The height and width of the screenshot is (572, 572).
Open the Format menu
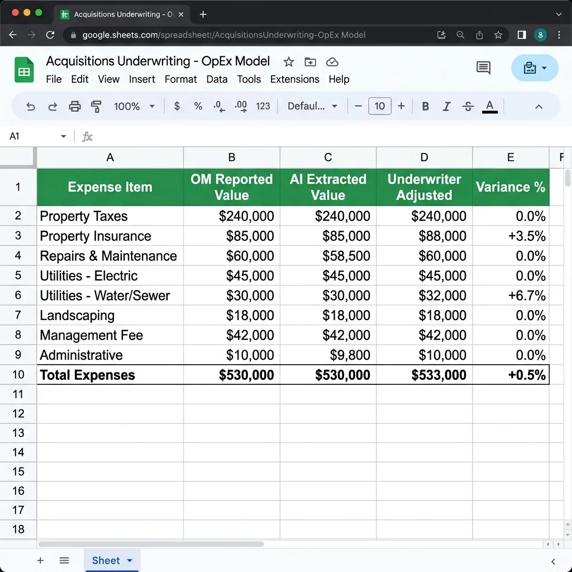[180, 79]
